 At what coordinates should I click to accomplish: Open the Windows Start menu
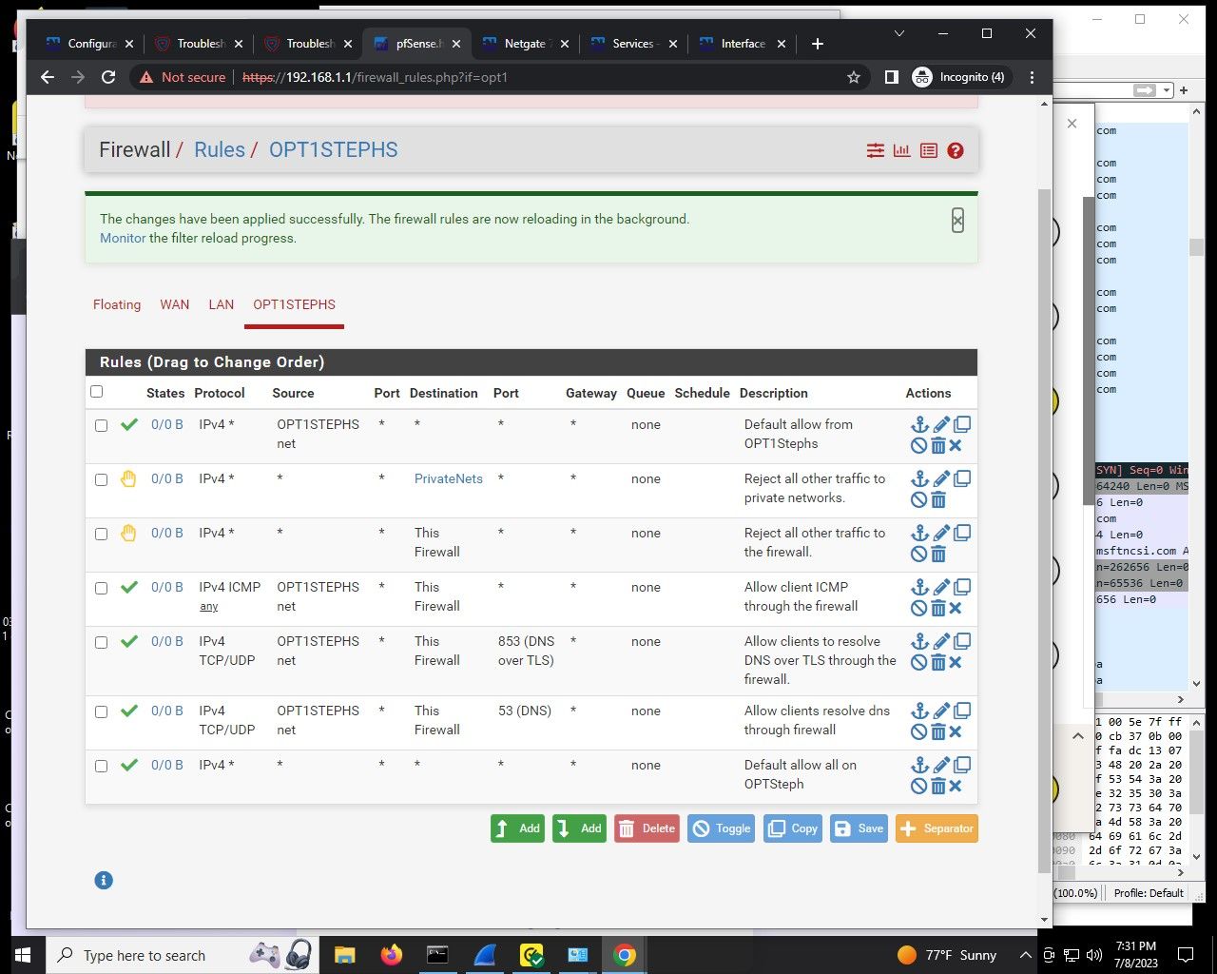[23, 955]
